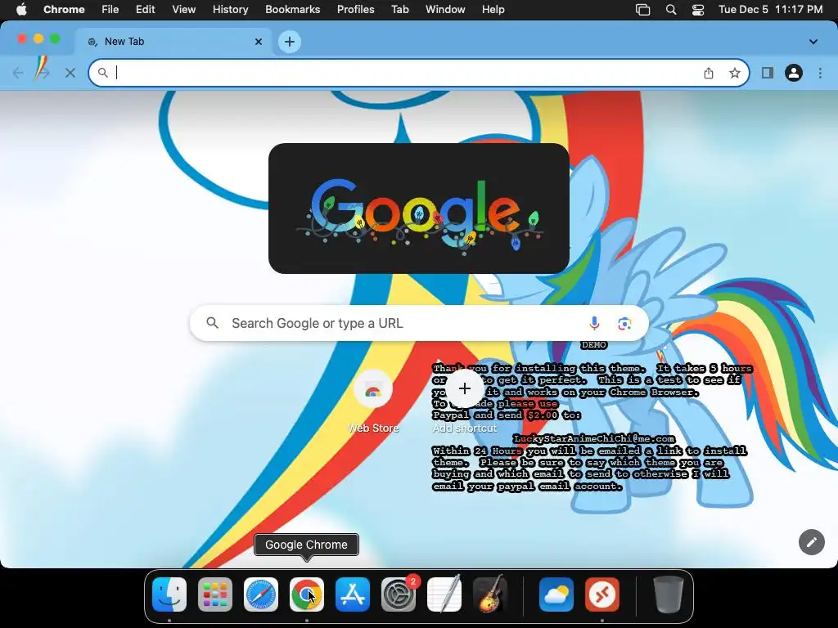Open TextEdit from the Dock
838x628 pixels.
pyautogui.click(x=444, y=594)
